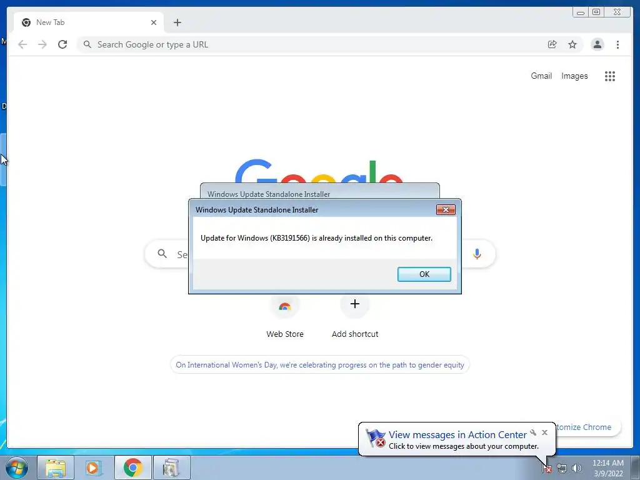Minimize the Chrome window
This screenshot has width=640, height=480.
(580, 12)
